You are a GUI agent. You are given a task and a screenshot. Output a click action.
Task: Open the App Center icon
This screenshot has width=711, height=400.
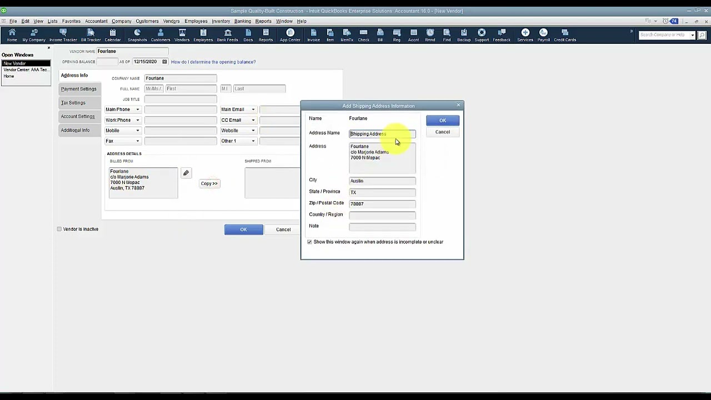click(x=290, y=35)
